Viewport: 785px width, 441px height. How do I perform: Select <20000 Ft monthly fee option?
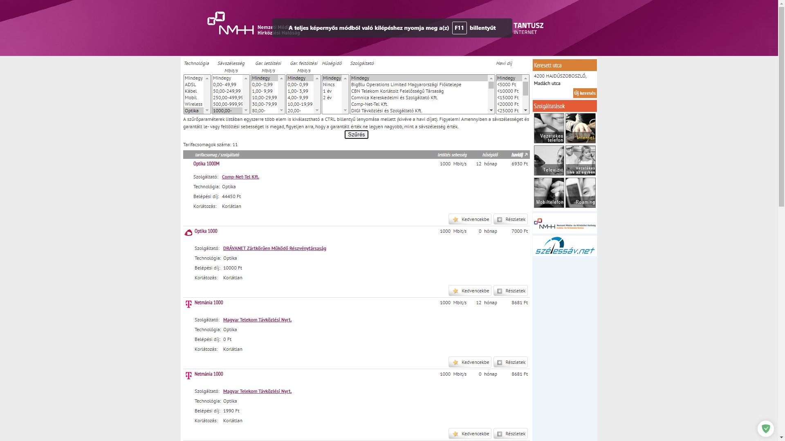509,104
